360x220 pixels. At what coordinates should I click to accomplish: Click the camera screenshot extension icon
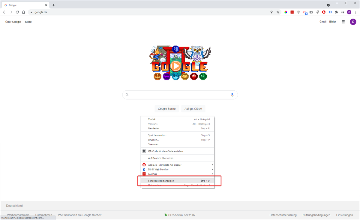coord(311,12)
